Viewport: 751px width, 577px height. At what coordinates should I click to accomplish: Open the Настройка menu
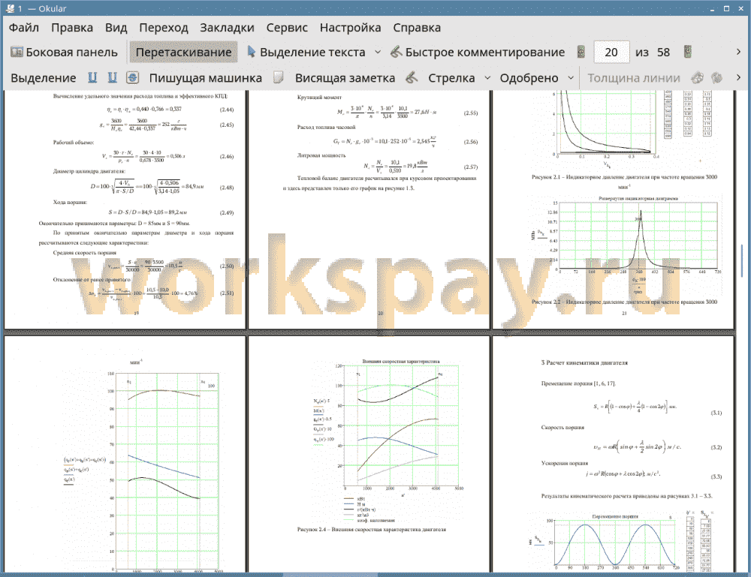350,28
